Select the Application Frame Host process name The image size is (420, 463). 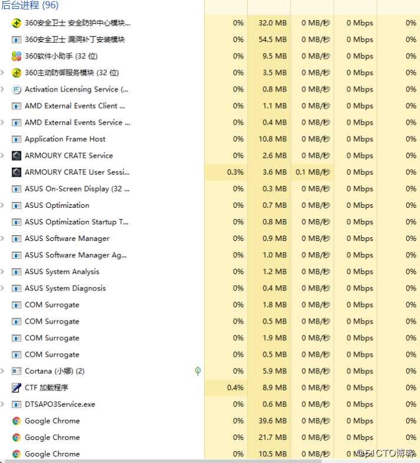[65, 139]
